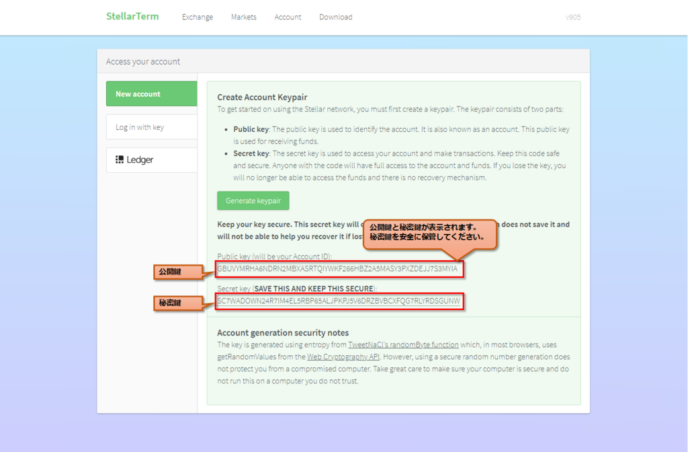This screenshot has height=452, width=688.
Task: Click the Access your account header
Action: click(143, 61)
